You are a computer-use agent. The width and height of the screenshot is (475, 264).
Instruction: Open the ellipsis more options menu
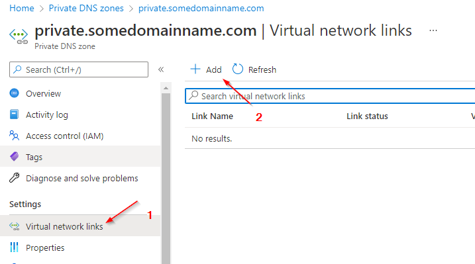pos(433,30)
